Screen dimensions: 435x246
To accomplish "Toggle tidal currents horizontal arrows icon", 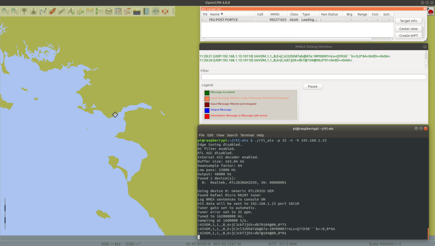I will pos(90,11).
